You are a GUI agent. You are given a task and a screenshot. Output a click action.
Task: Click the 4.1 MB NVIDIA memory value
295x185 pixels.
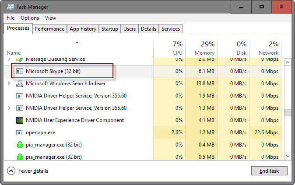coord(207,120)
